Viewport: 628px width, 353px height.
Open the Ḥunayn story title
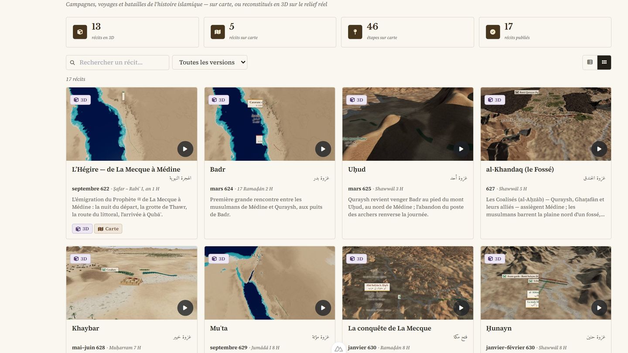click(499, 328)
